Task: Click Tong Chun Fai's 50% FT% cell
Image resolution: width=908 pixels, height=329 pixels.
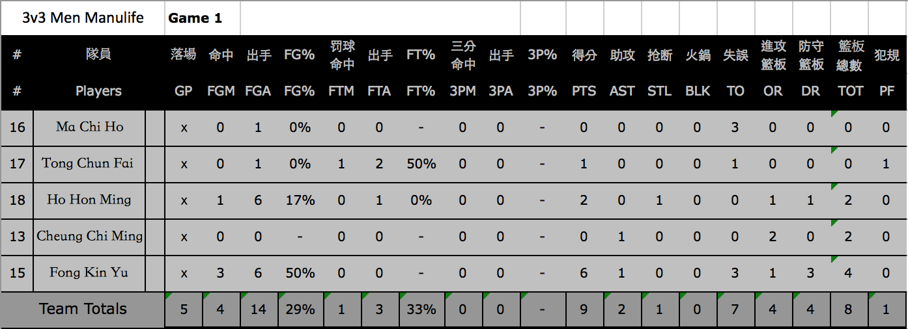Action: pos(421,164)
